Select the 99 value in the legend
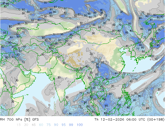The height and width of the screenshot is (127, 165). tap(71, 125)
